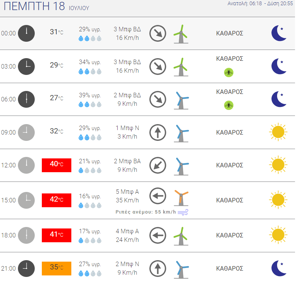Click the moon icon in the 21:00 row

click(279, 268)
